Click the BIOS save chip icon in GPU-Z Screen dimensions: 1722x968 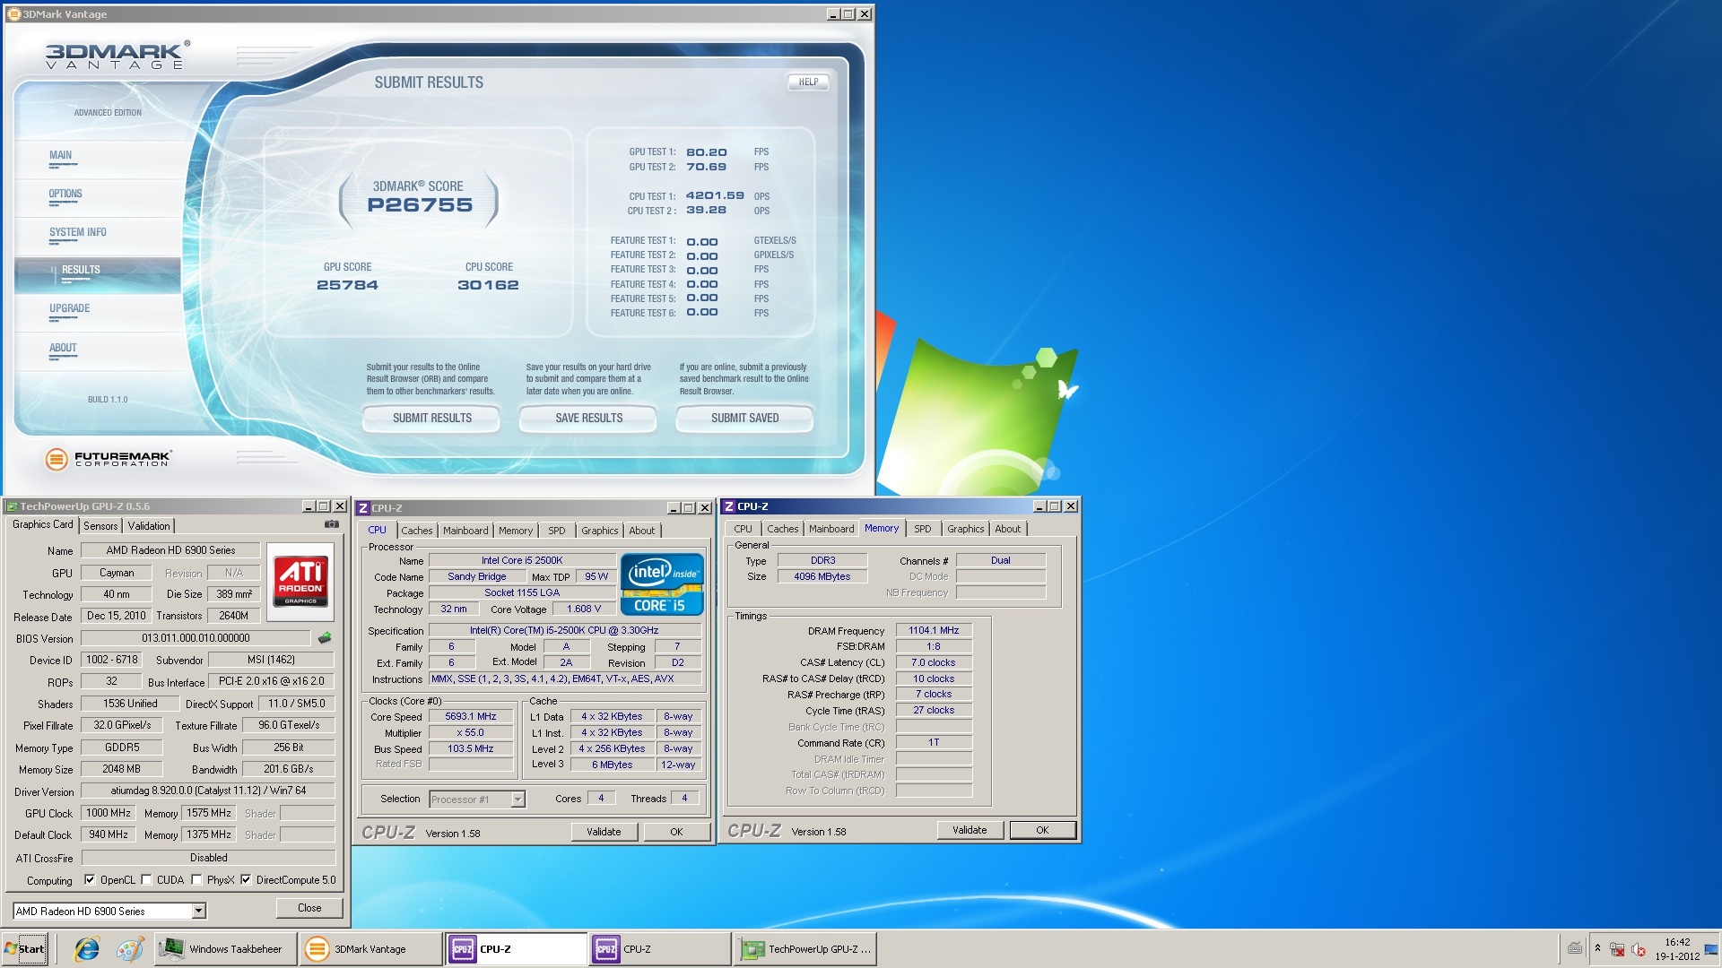point(325,638)
